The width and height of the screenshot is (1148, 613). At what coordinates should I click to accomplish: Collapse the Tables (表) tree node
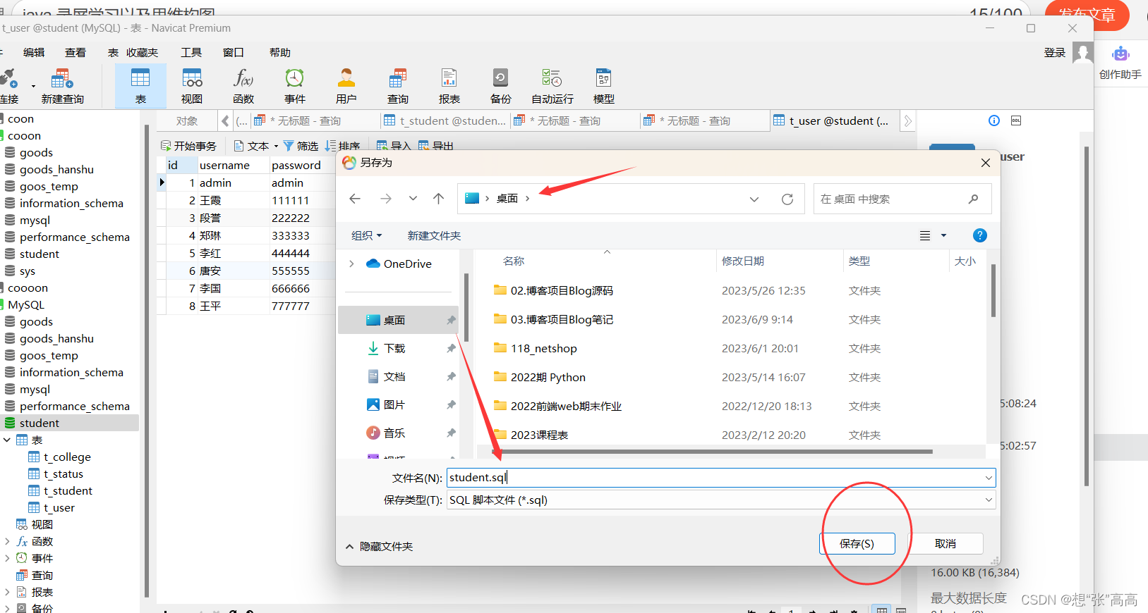(7, 440)
